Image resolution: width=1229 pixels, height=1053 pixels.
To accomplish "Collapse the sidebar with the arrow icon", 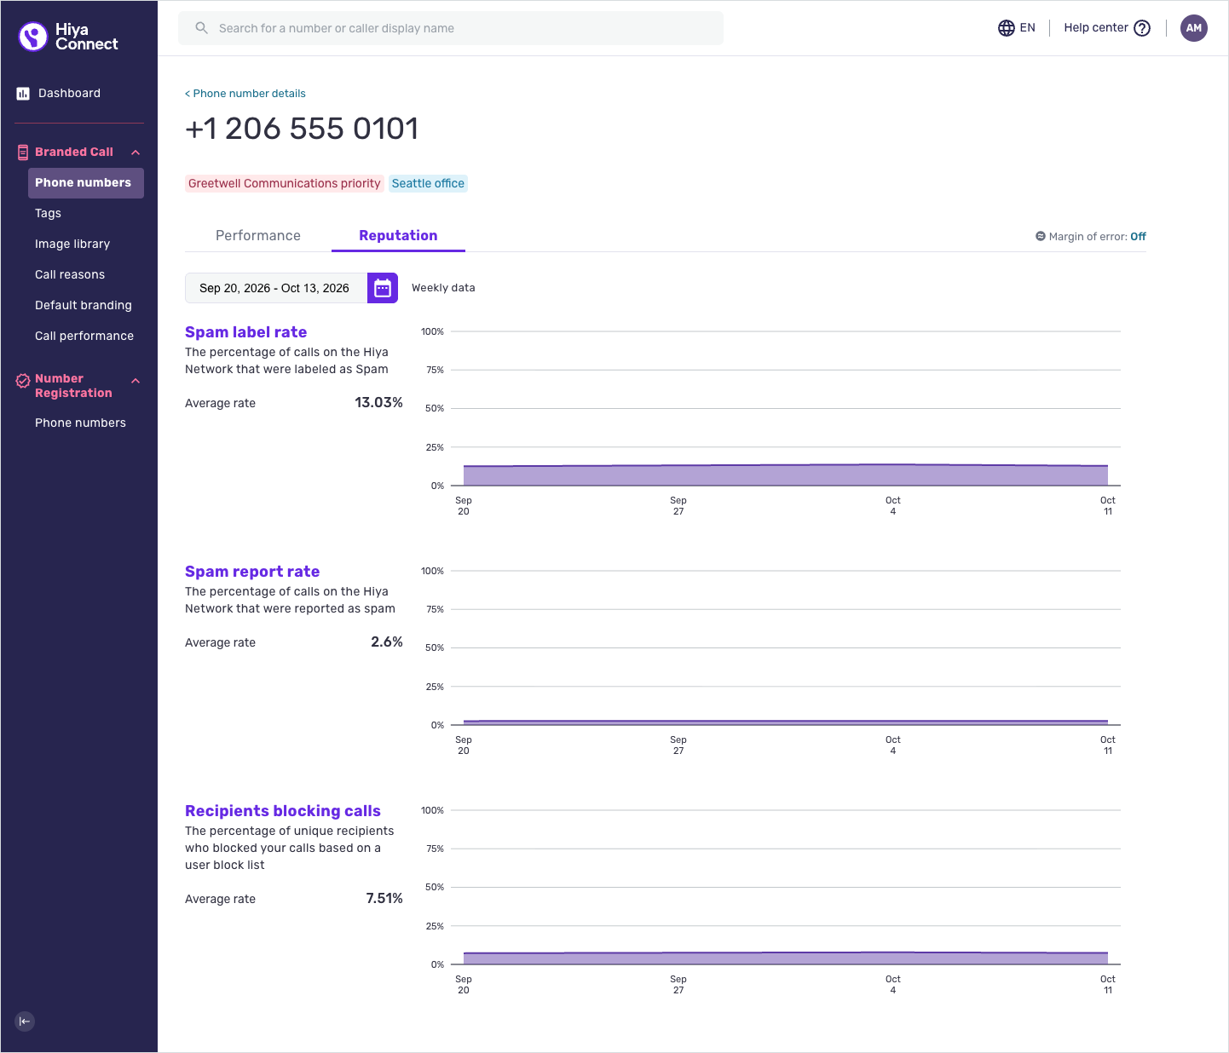I will (25, 1021).
